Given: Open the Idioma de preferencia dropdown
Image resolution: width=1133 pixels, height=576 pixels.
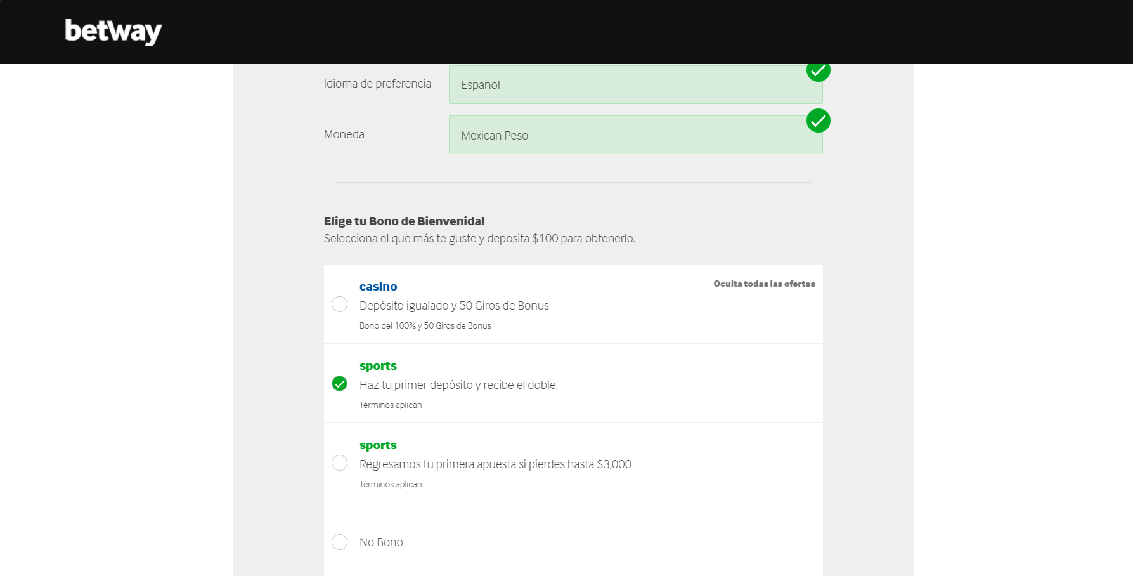Looking at the screenshot, I should 635,84.
